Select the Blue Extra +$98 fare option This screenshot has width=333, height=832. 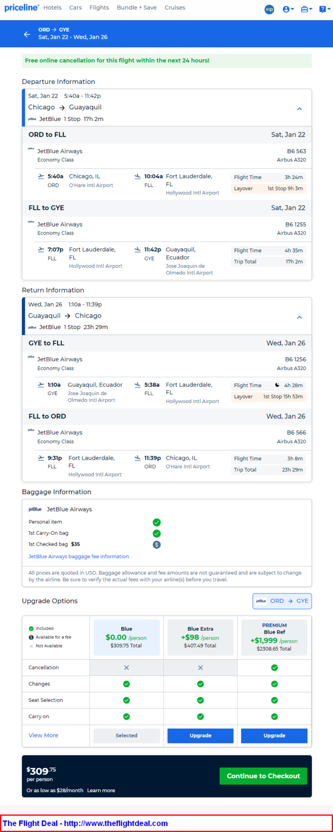200,638
